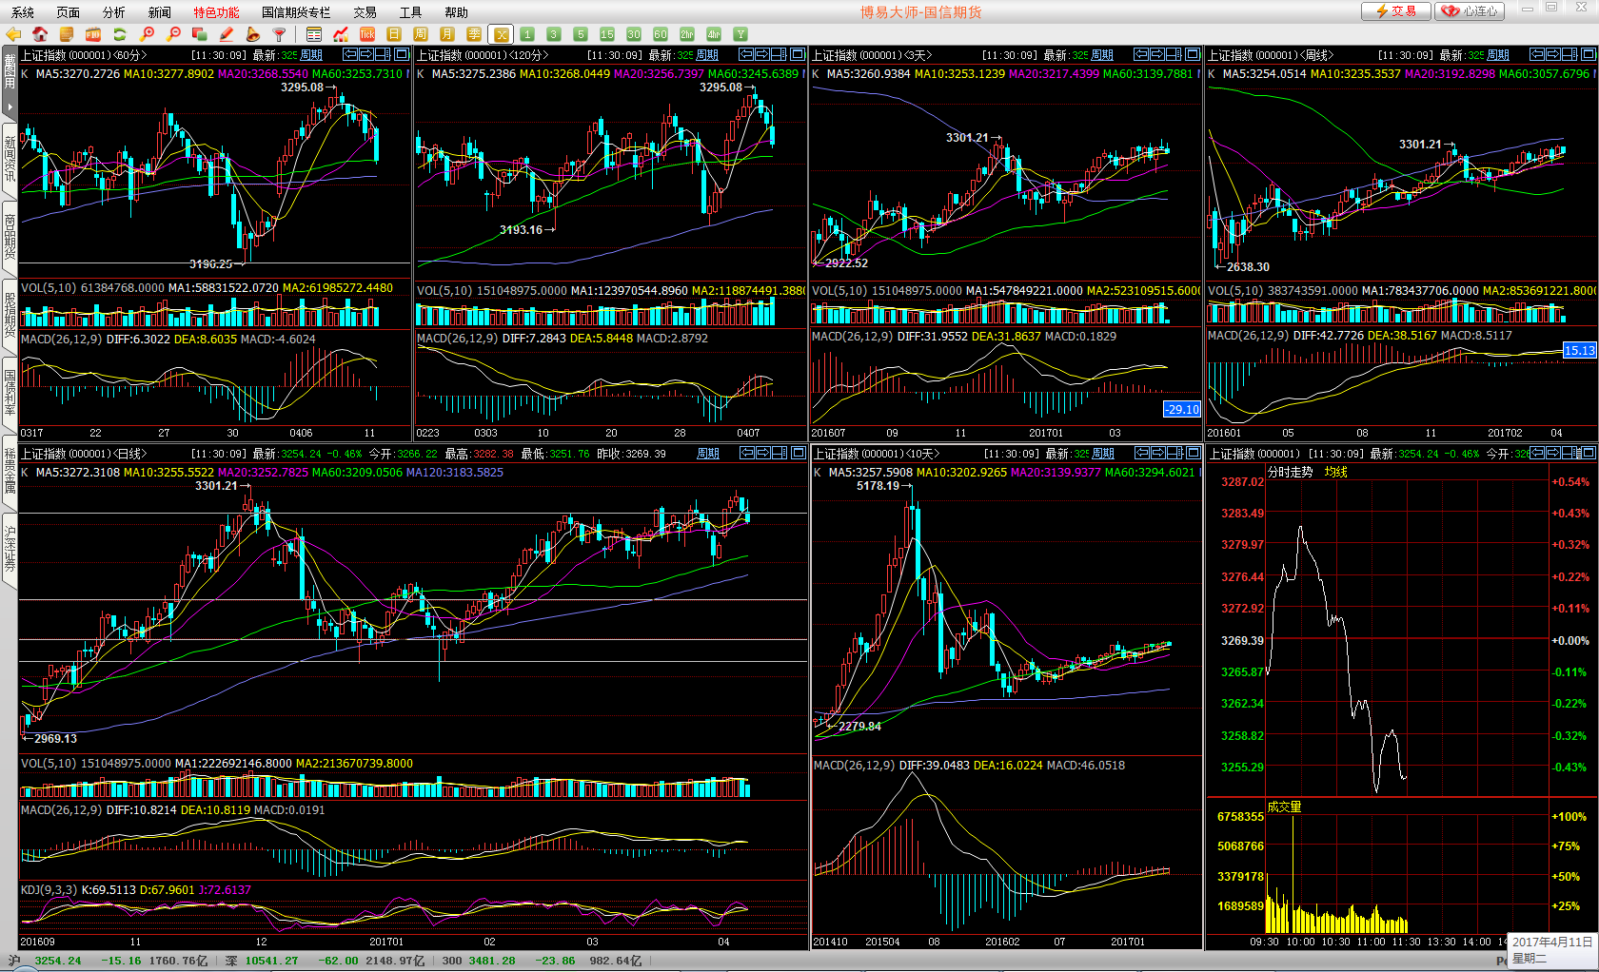Image resolution: width=1599 pixels, height=972 pixels.
Task: Toggle the 周 weekly period button
Action: 421,34
